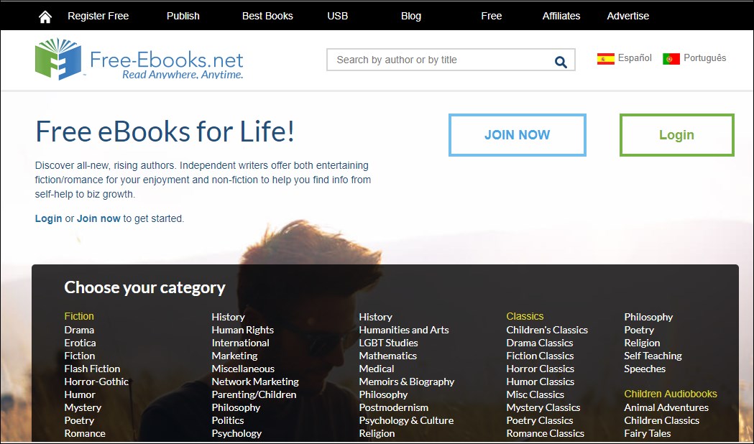Click the JOIN NOW button

(517, 135)
